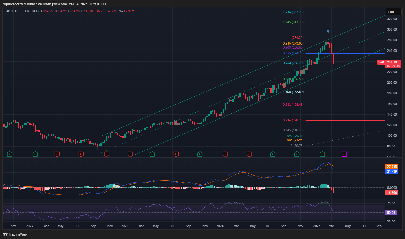Click the high value H254.95
This screenshot has width=405, height=239.
click(61, 11)
